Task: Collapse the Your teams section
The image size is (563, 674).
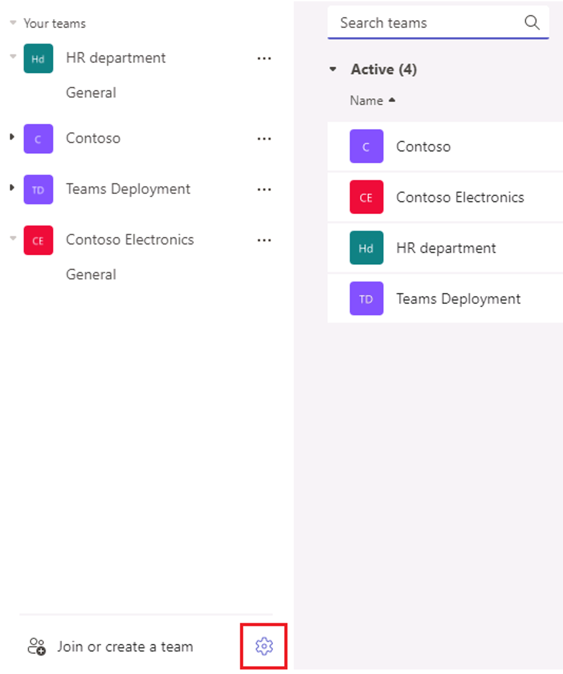Action: click(13, 22)
